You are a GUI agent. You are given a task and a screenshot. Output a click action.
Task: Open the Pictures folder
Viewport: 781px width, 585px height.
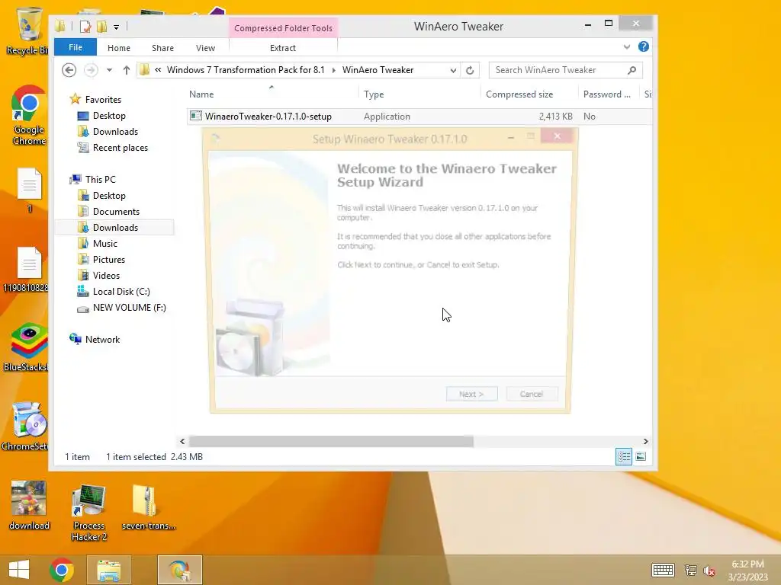coord(108,260)
